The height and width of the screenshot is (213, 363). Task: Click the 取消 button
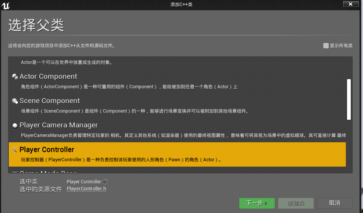point(334,203)
